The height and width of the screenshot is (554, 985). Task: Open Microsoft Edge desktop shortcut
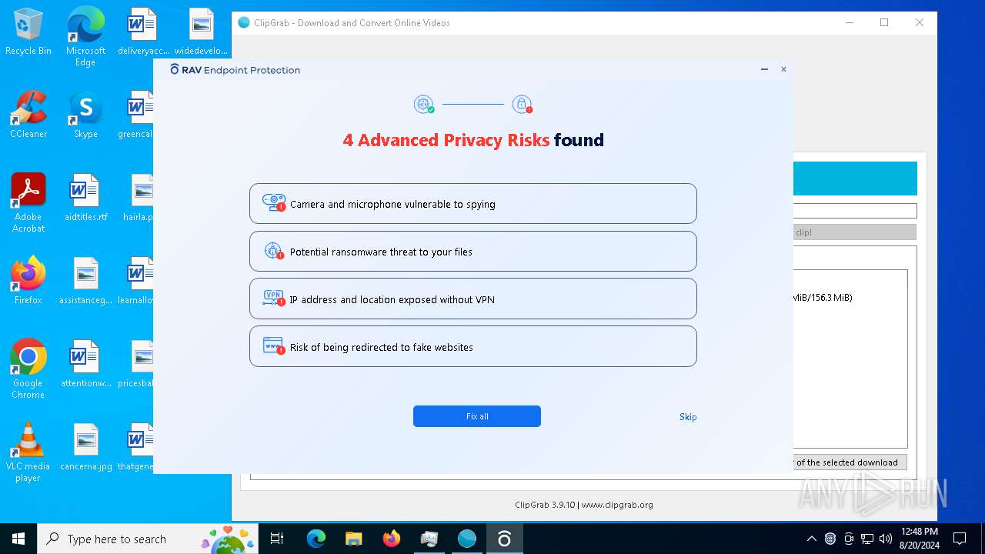[85, 37]
